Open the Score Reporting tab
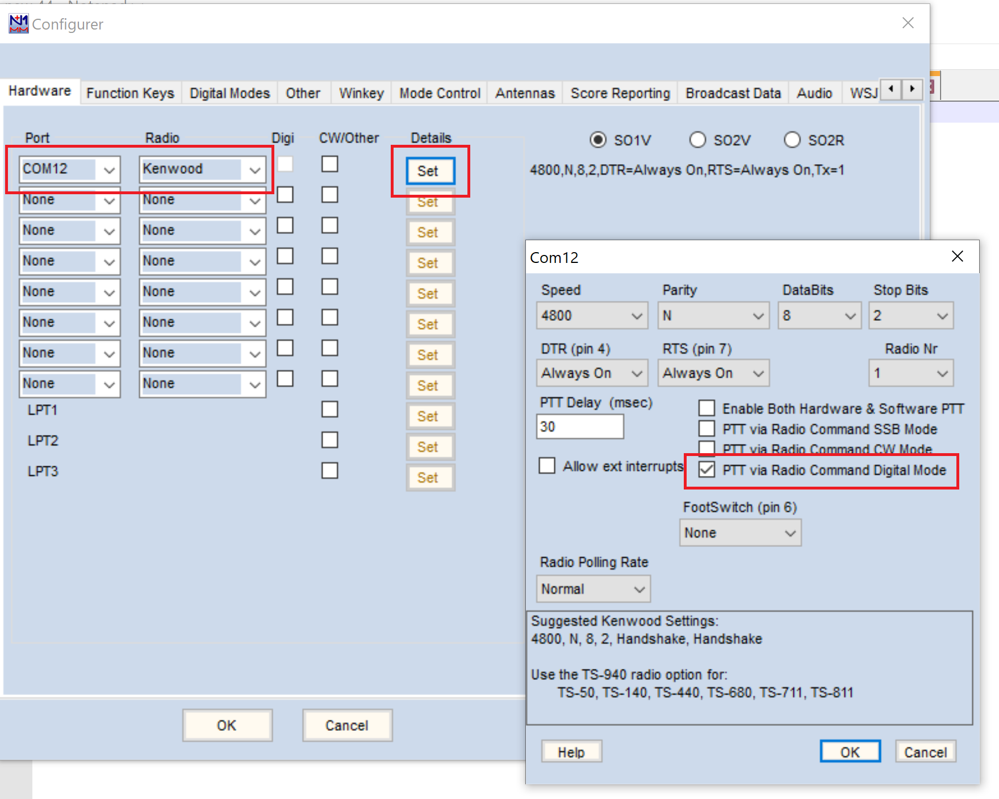 pyautogui.click(x=620, y=93)
